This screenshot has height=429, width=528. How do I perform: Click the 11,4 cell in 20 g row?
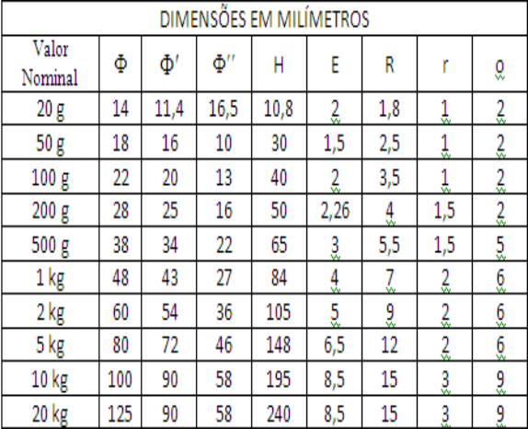pyautogui.click(x=169, y=109)
